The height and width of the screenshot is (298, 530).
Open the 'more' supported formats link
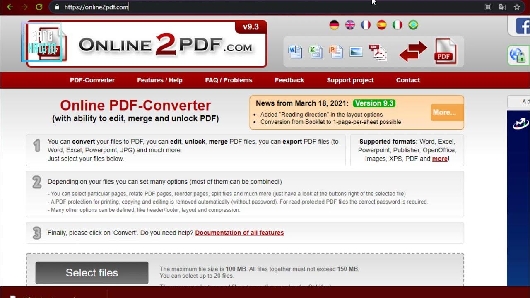(x=440, y=159)
